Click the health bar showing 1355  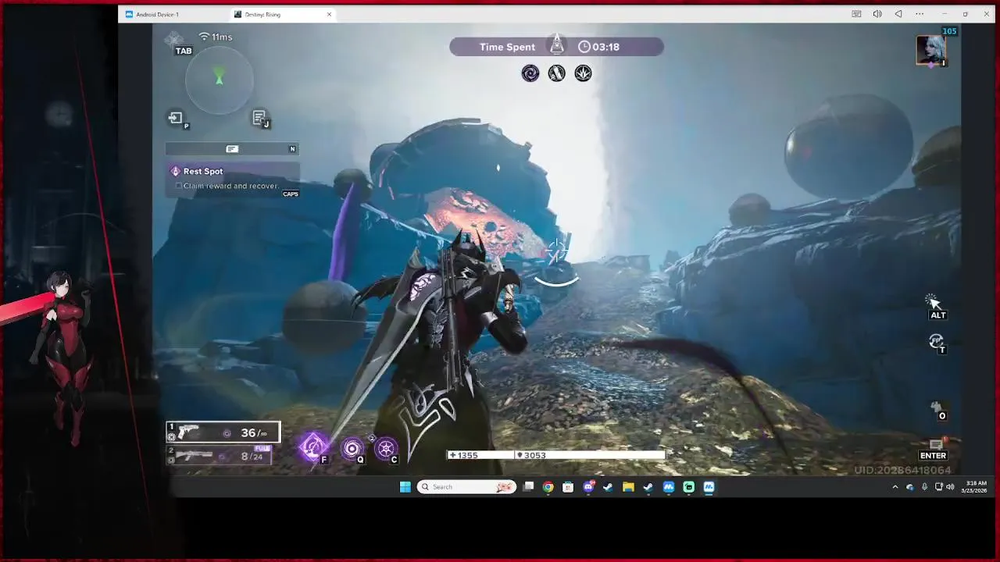click(481, 455)
